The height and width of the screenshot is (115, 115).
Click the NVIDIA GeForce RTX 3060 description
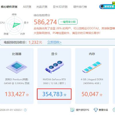coord(54,81)
